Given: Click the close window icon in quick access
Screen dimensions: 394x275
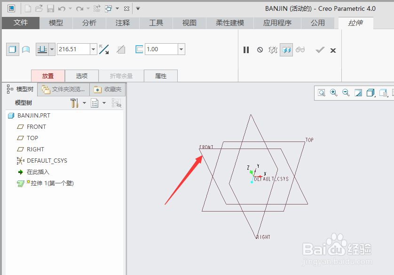Looking at the screenshot, I should tap(126, 9).
